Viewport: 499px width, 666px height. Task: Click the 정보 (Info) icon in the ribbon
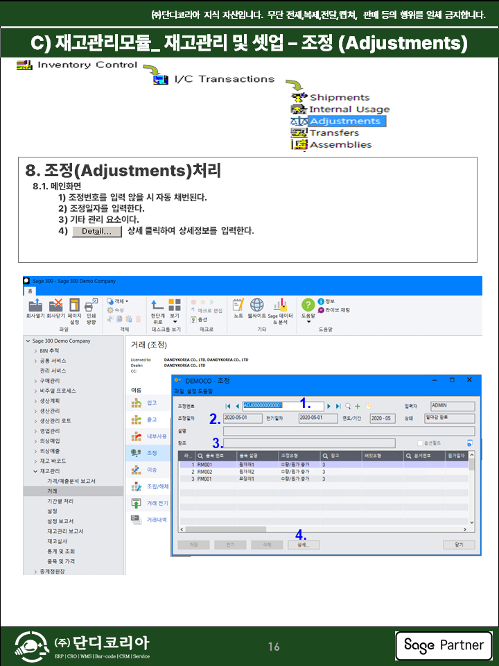(326, 301)
